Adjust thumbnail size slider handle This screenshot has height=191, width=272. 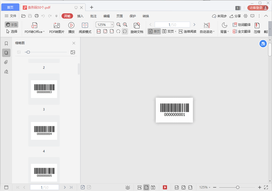click(28, 52)
